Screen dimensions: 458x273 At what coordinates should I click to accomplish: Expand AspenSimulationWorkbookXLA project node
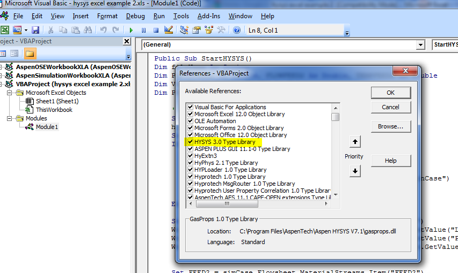click(x=1, y=75)
